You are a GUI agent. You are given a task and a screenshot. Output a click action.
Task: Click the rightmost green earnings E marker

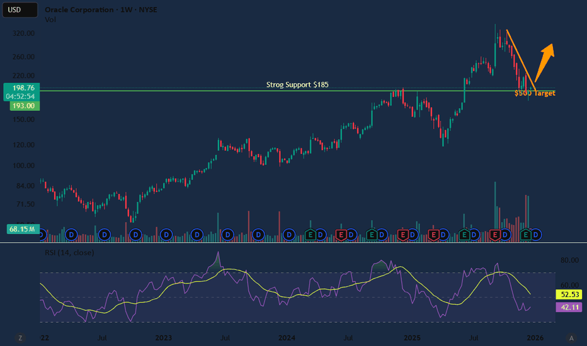click(x=527, y=235)
